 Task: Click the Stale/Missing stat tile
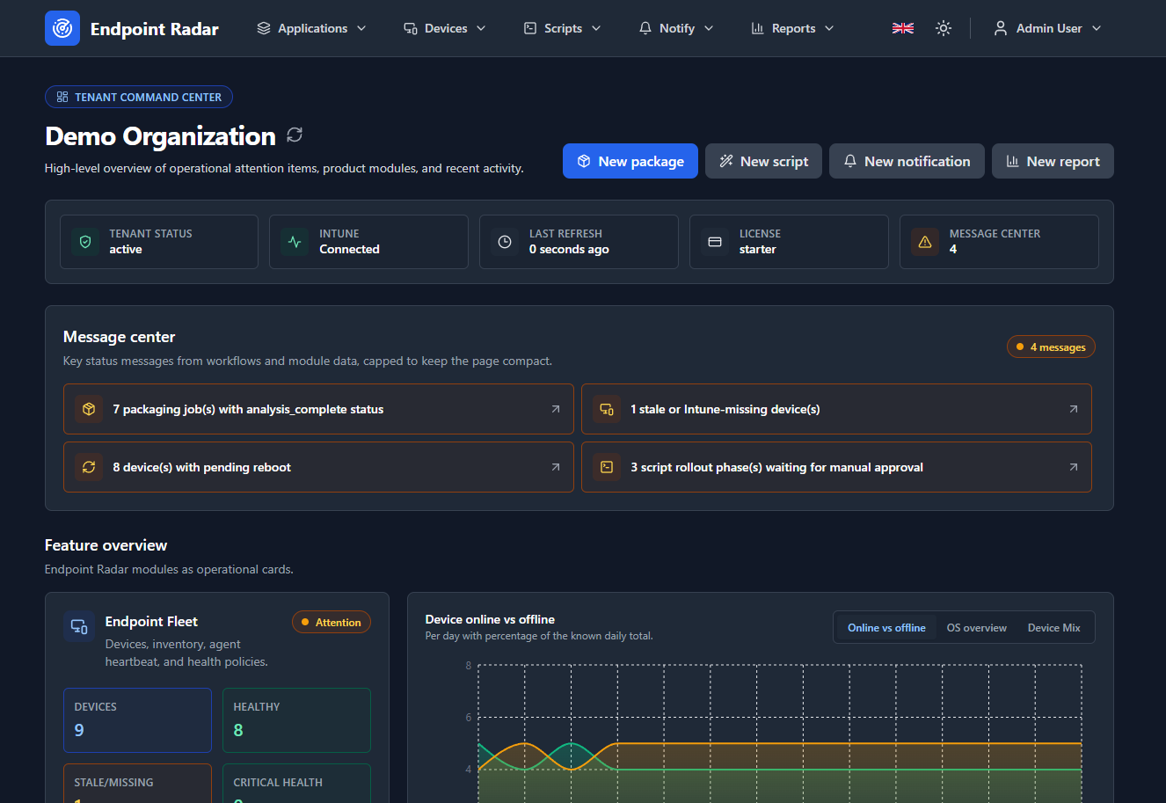point(137,784)
